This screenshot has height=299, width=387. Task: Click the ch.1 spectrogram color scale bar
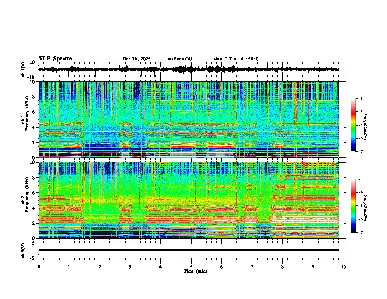(x=354, y=125)
